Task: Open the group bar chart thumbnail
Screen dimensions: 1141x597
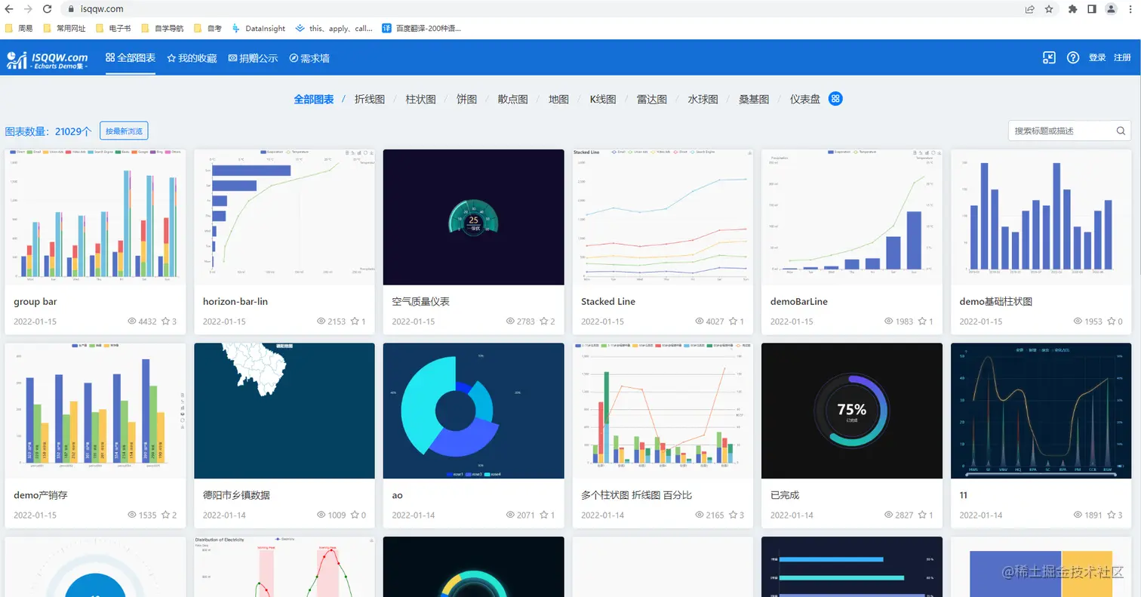Action: pyautogui.click(x=95, y=217)
